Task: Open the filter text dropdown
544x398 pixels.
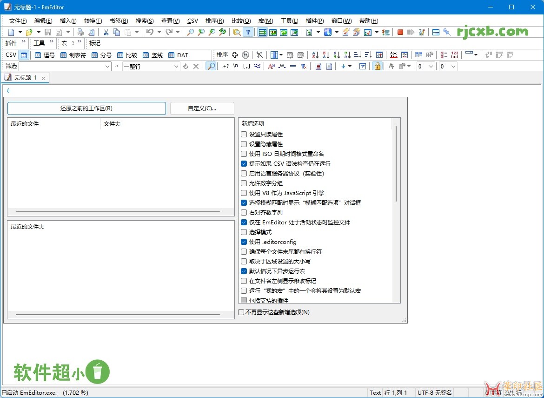Action: tap(107, 67)
